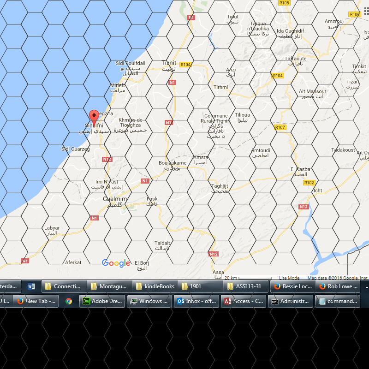Click the N1 shield below Guelmim
Image resolution: width=369 pixels, height=369 pixels.
click(95, 218)
